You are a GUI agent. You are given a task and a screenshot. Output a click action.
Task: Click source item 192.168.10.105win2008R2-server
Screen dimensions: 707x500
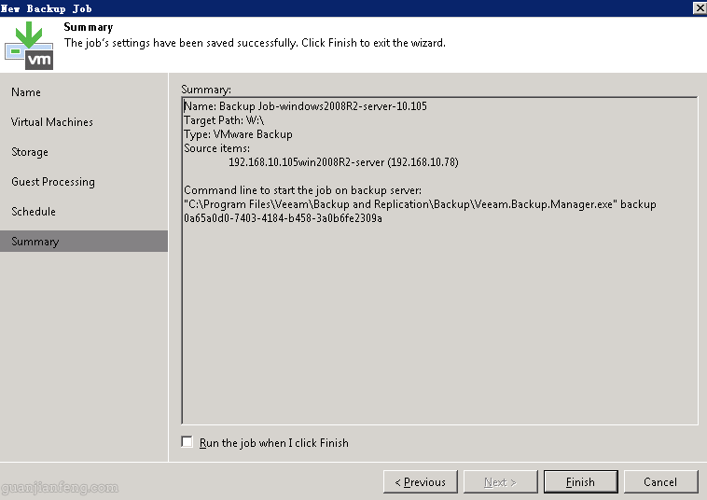point(343,162)
